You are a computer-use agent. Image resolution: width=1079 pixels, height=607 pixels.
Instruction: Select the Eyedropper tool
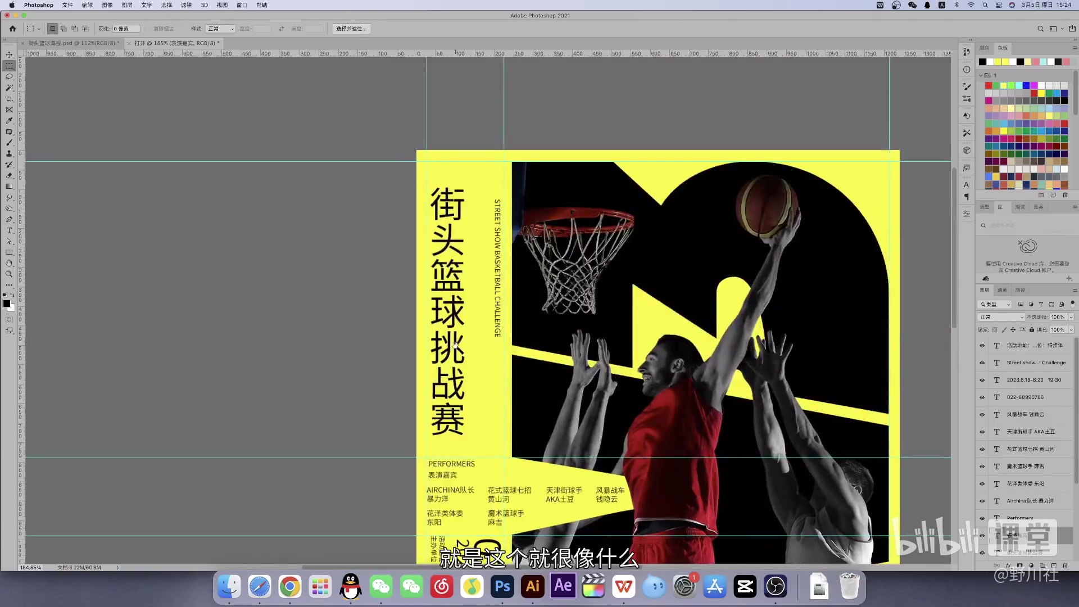9,121
